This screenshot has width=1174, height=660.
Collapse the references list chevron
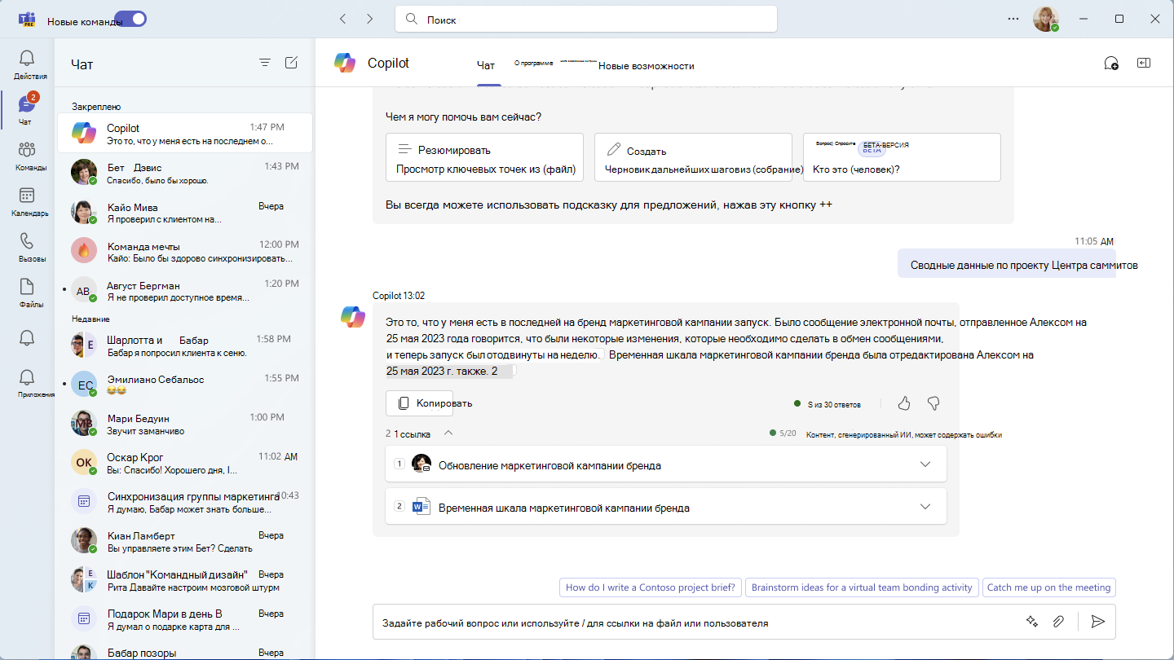[x=448, y=433]
